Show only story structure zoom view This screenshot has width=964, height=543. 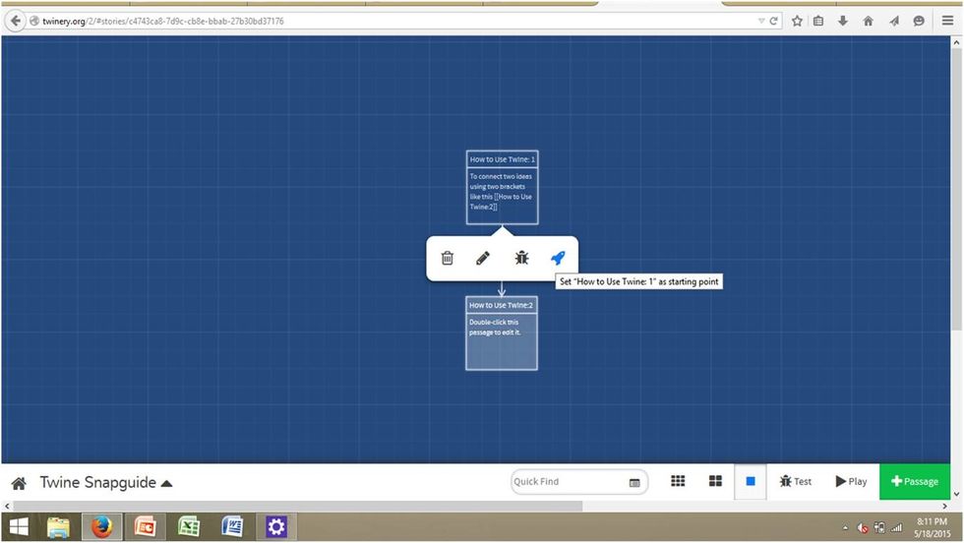point(678,481)
